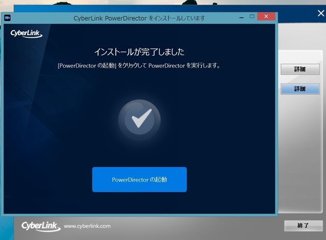Close the PowerDirector installer window
This screenshot has height=240, width=326.
[x=266, y=16]
